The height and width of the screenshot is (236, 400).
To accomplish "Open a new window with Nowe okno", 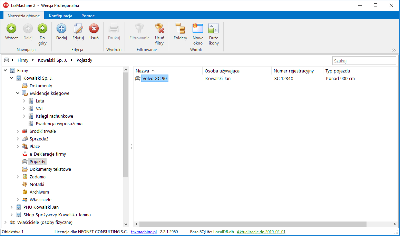I will [x=198, y=29].
